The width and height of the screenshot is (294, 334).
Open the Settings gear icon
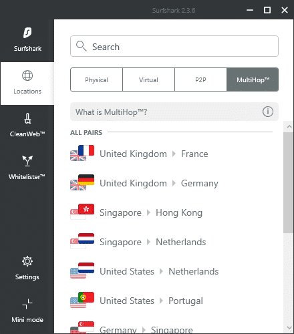click(27, 261)
